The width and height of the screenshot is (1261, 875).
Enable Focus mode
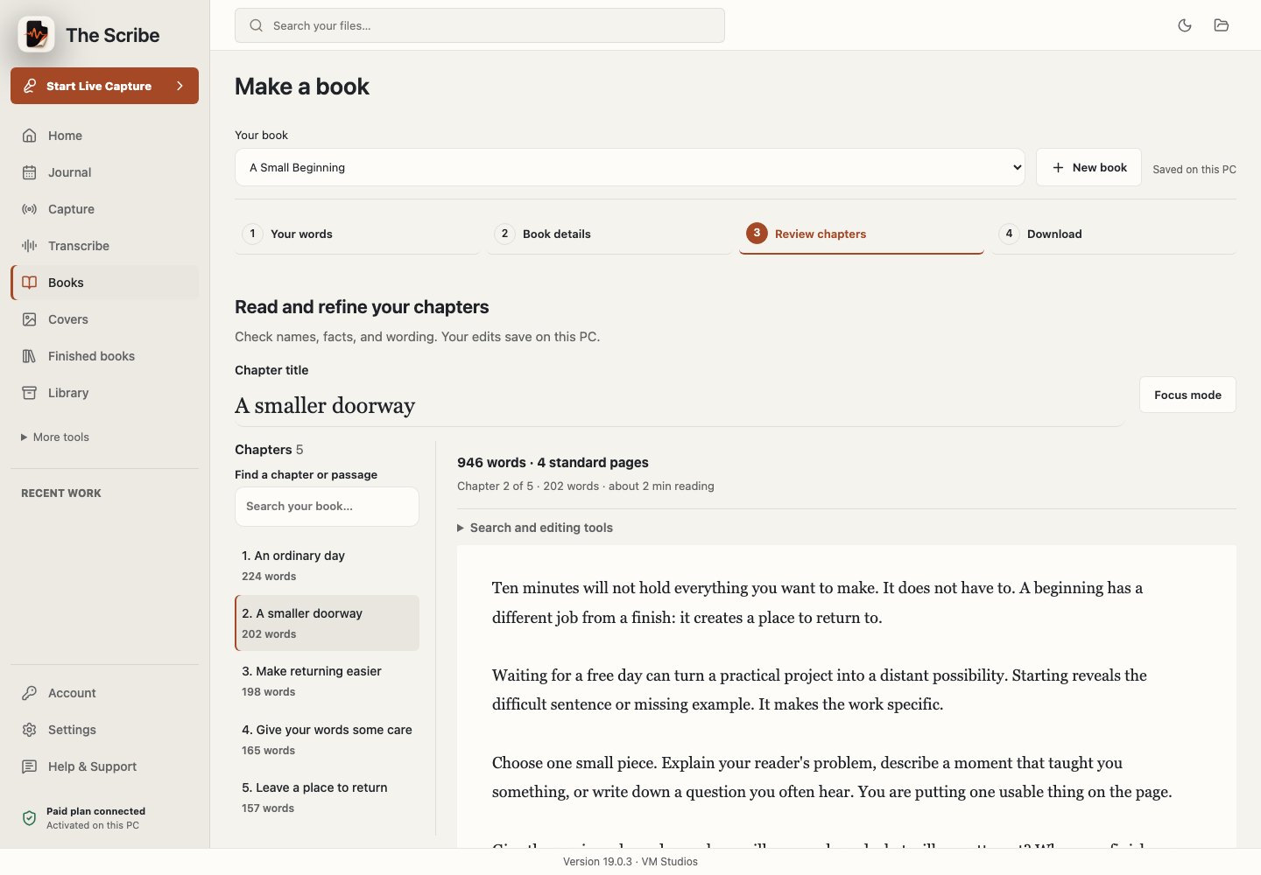(x=1187, y=395)
